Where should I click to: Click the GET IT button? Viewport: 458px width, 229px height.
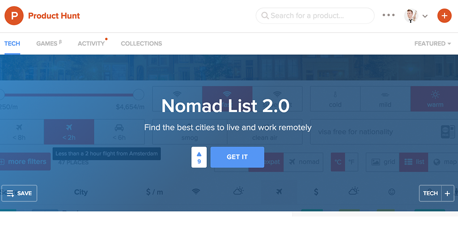click(237, 157)
